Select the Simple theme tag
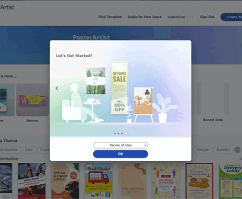 [203, 150]
